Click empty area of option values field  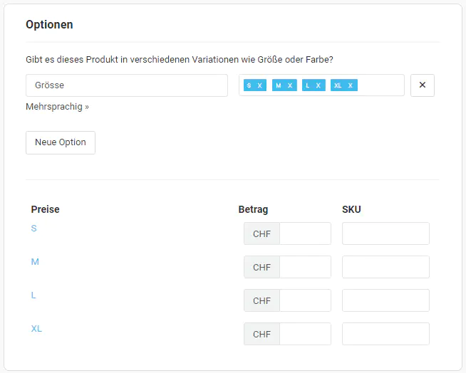(380, 85)
